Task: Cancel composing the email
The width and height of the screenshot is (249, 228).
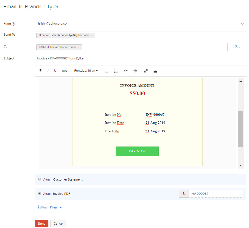Action: (x=58, y=223)
